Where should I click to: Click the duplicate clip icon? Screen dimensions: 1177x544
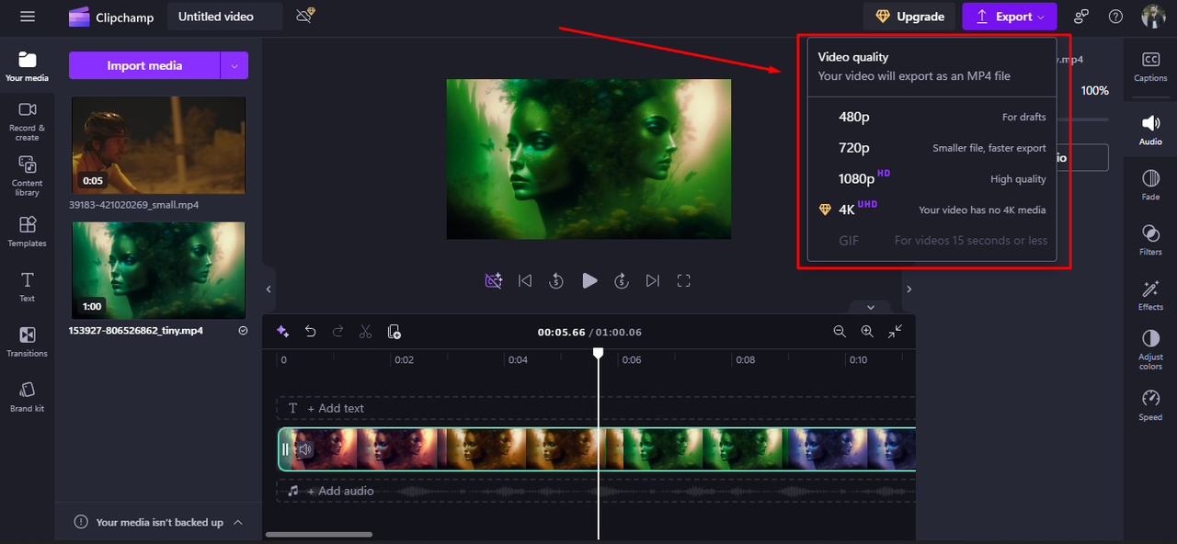coord(394,332)
